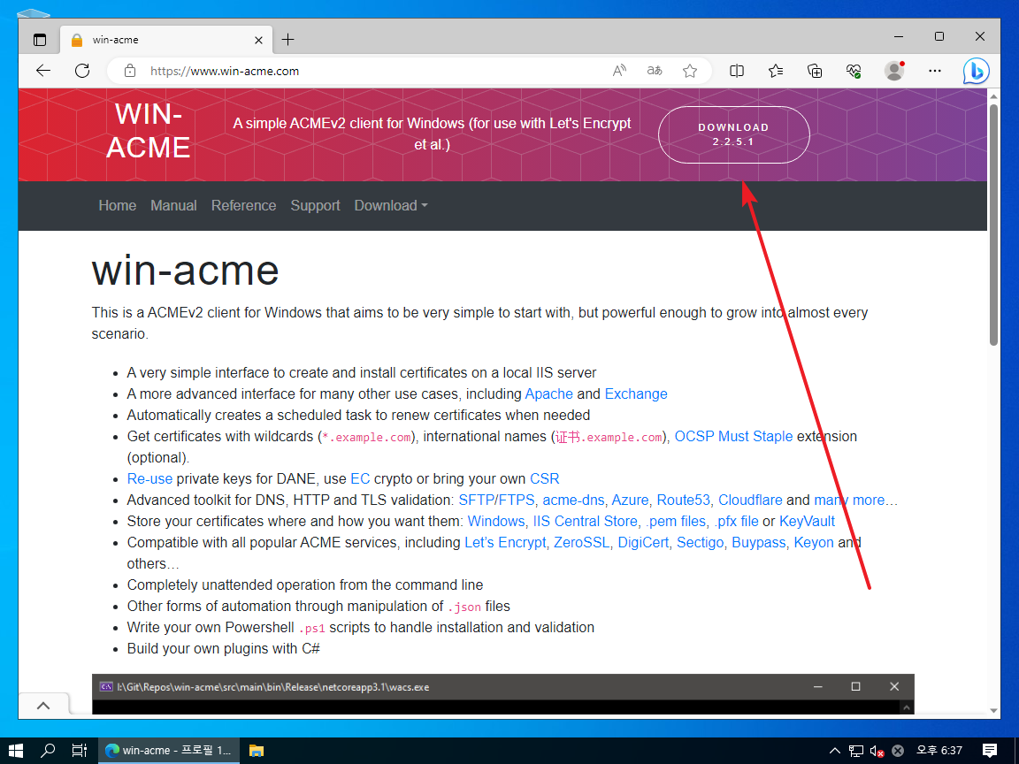This screenshot has height=764, width=1019.
Task: Open the Favorites list
Action: pyautogui.click(x=775, y=71)
